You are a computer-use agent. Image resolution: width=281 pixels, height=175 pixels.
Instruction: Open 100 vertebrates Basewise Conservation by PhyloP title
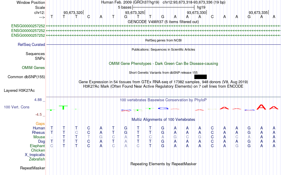coord(163,100)
